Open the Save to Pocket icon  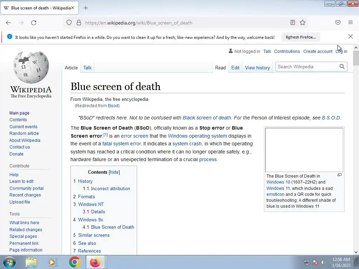pos(338,22)
